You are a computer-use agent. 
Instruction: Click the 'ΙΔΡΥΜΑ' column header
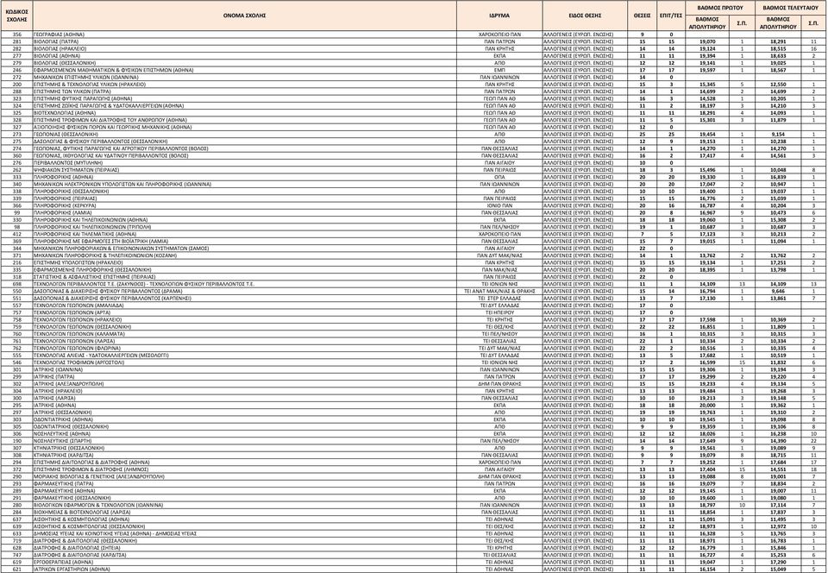499,16
